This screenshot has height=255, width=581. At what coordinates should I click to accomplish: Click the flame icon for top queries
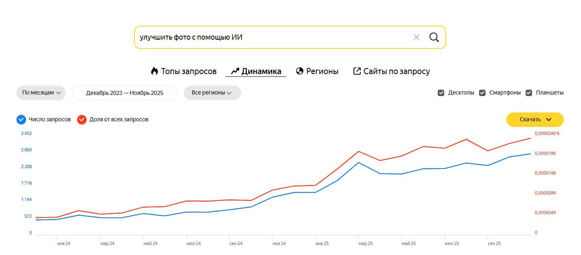click(x=154, y=71)
